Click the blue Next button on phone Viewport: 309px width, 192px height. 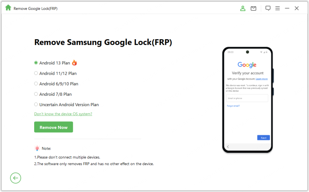coord(263,137)
